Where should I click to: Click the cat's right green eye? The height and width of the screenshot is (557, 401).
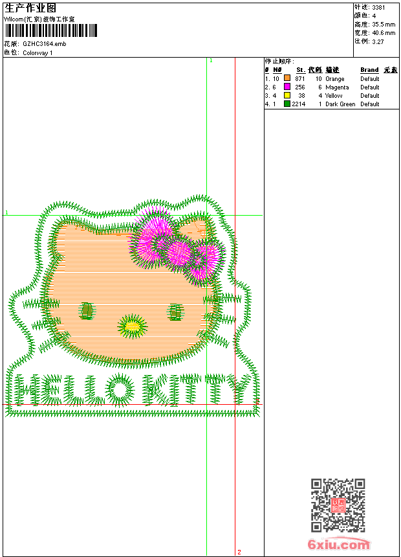click(175, 312)
